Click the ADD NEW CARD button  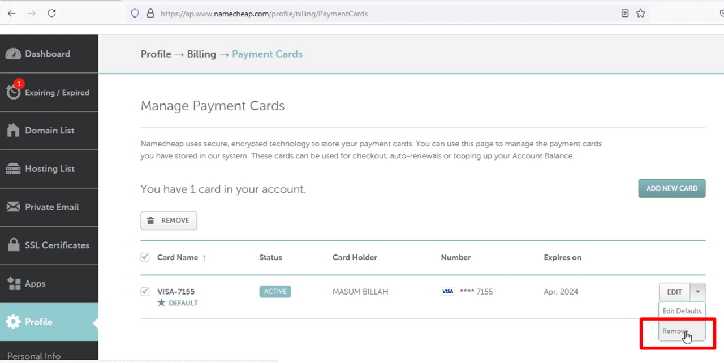pyautogui.click(x=672, y=188)
